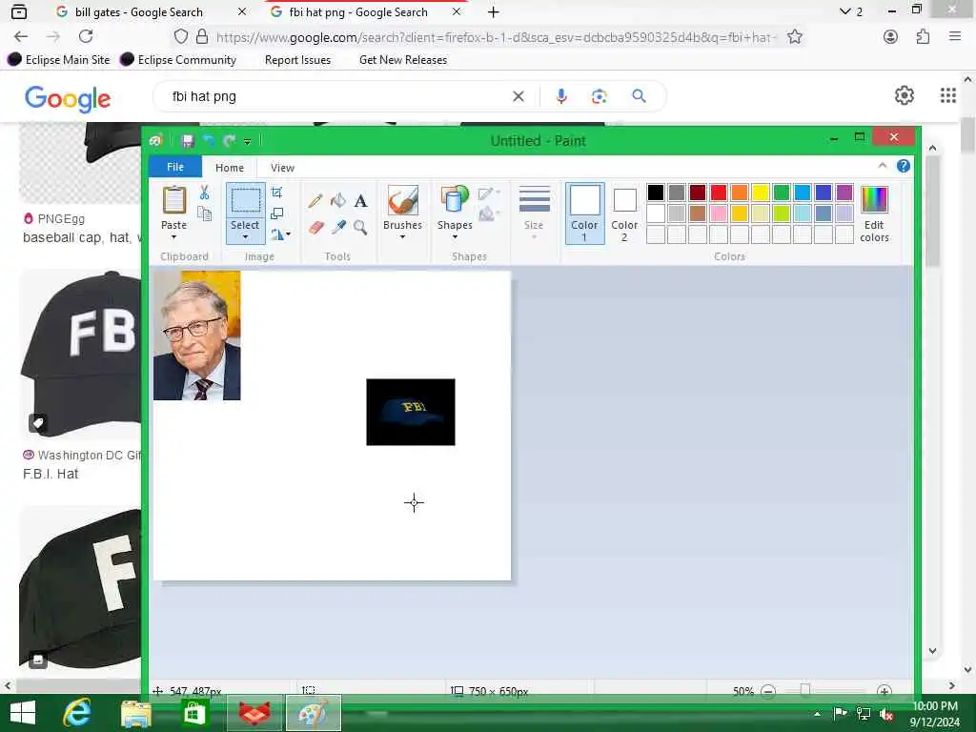The height and width of the screenshot is (732, 976).
Task: Open the Shapes gallery icon
Action: 455,200
